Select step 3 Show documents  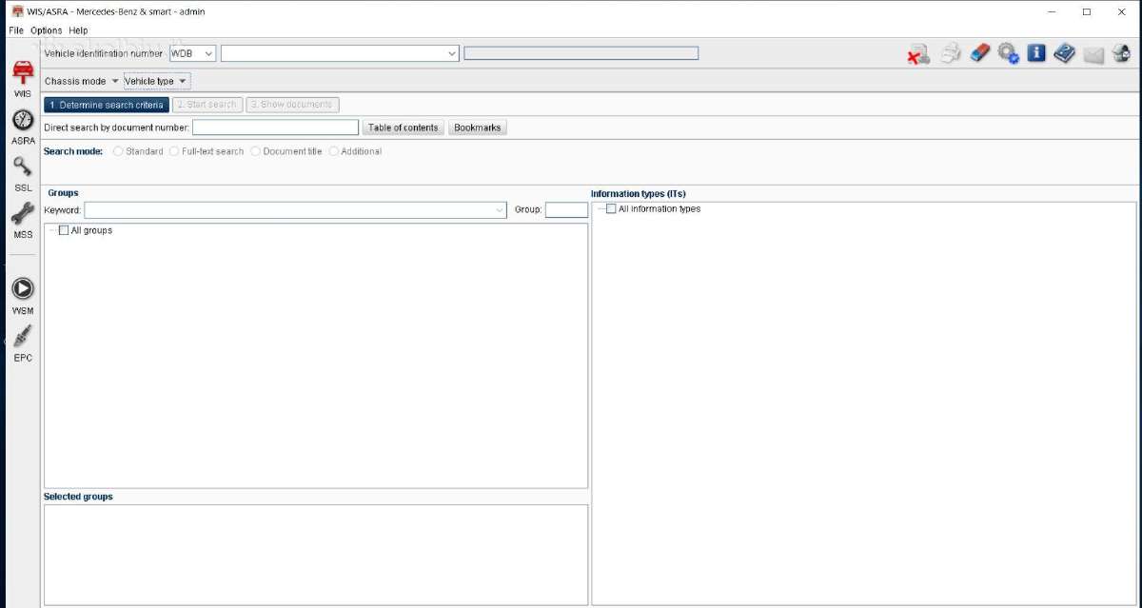[292, 105]
